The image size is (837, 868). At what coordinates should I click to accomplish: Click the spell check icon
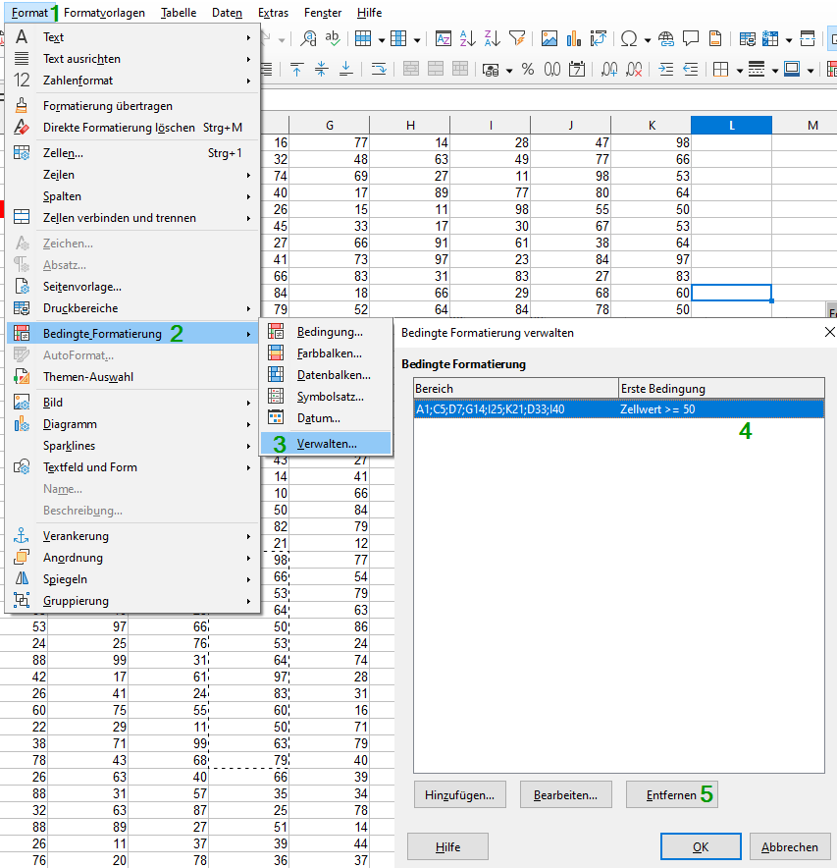point(334,39)
